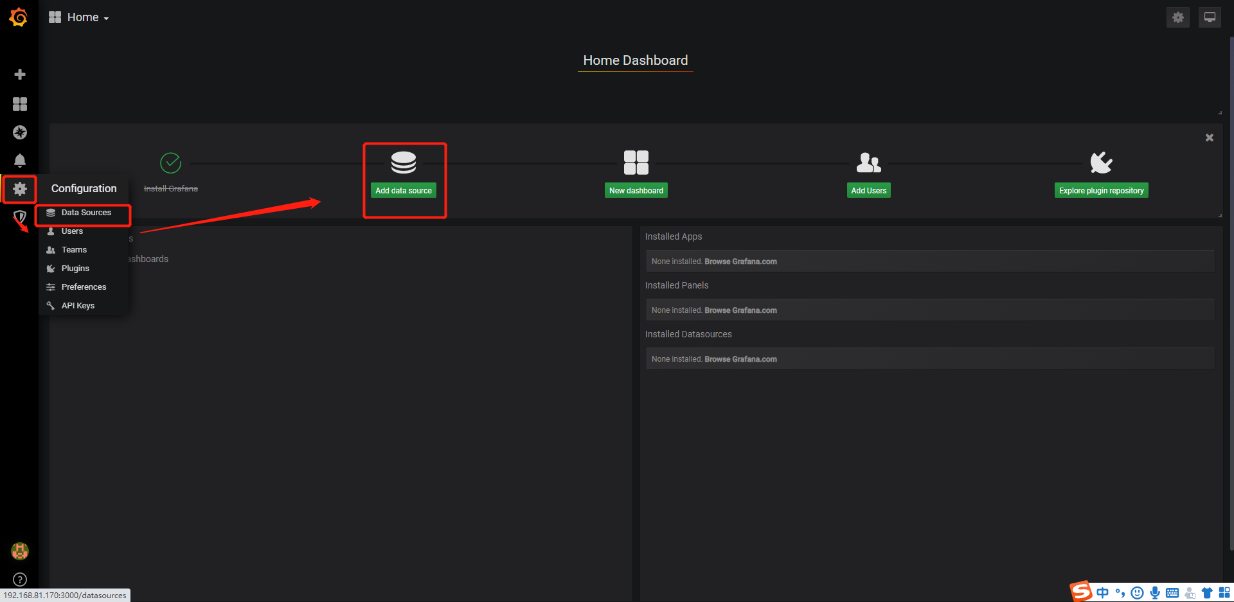Click the green checkmark above Install Grafana
The height and width of the screenshot is (602, 1234).
(170, 163)
